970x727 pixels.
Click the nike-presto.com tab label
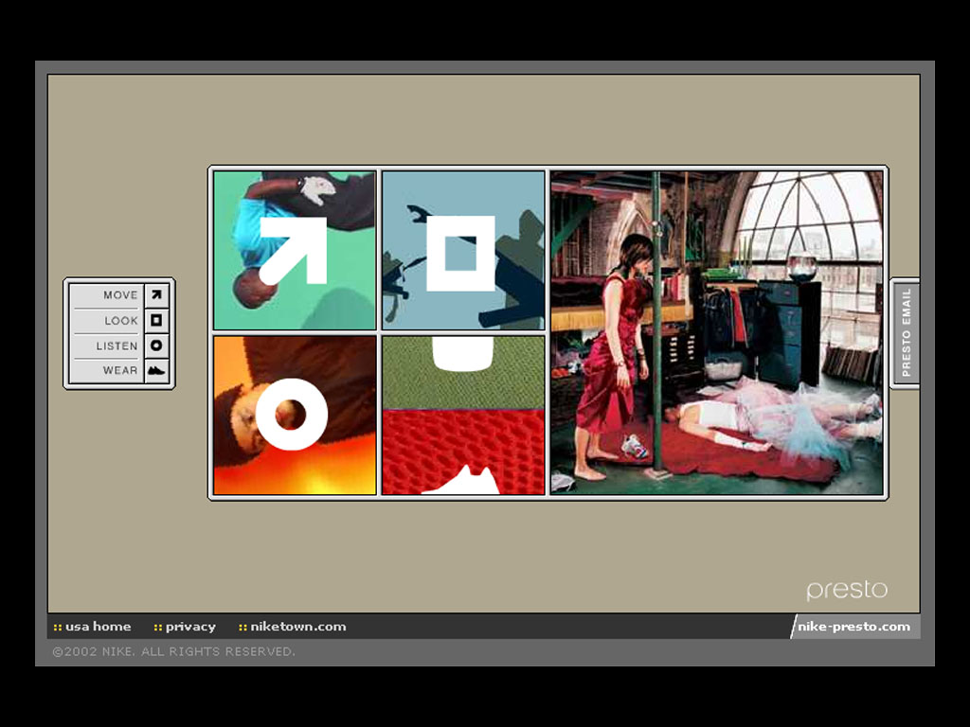853,627
